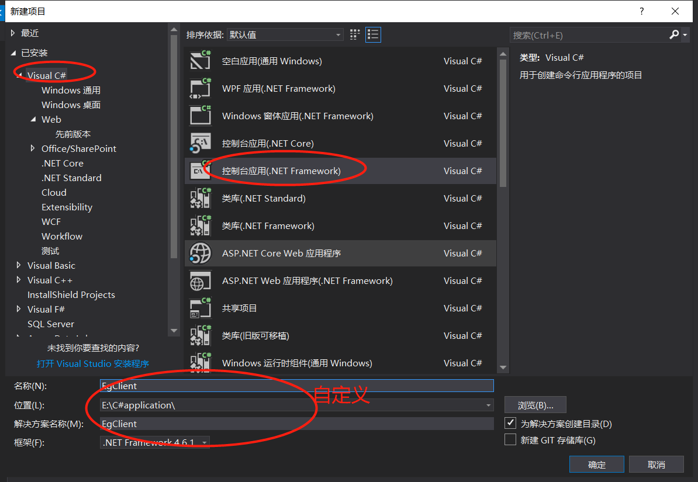Switch to list view layout
The width and height of the screenshot is (698, 482).
tap(373, 34)
